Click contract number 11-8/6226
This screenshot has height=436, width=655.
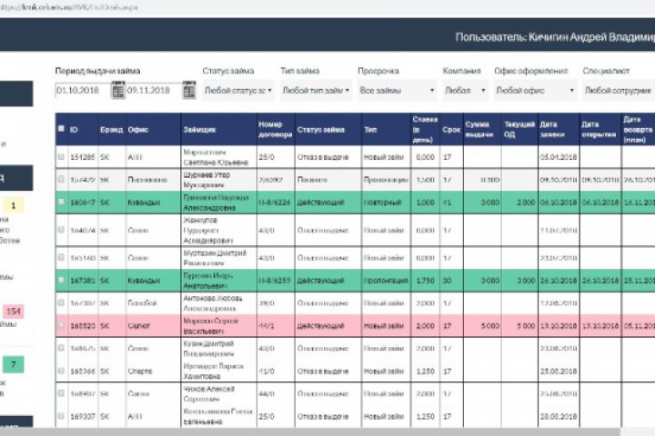tap(275, 203)
